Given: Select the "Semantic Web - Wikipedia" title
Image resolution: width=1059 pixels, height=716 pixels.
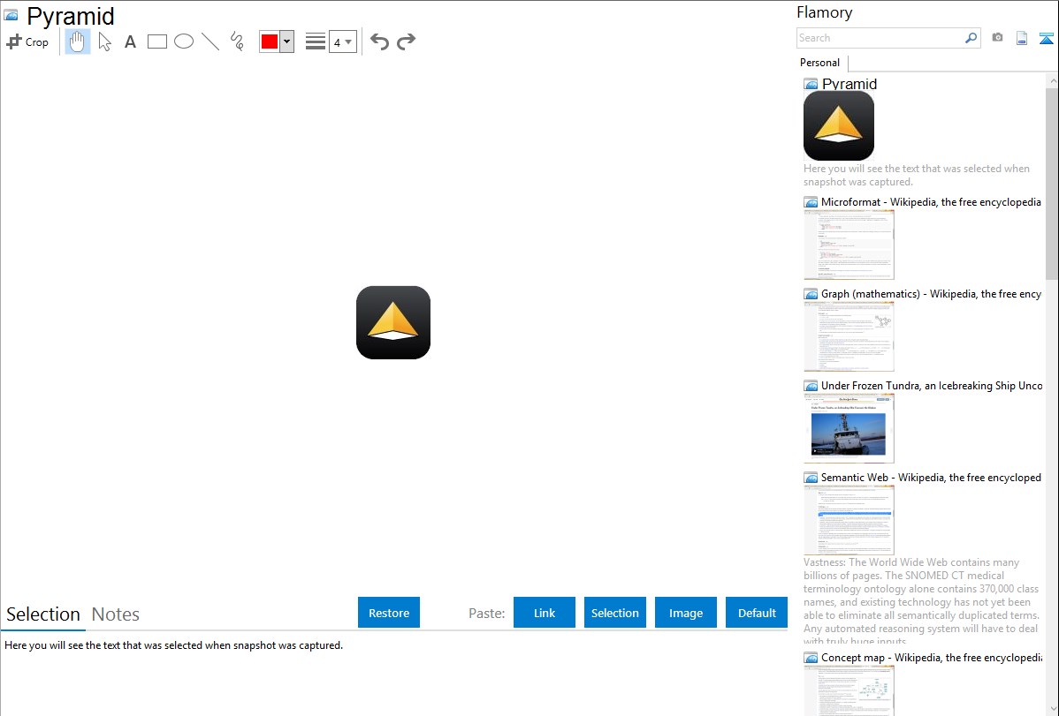Looking at the screenshot, I should pos(932,478).
